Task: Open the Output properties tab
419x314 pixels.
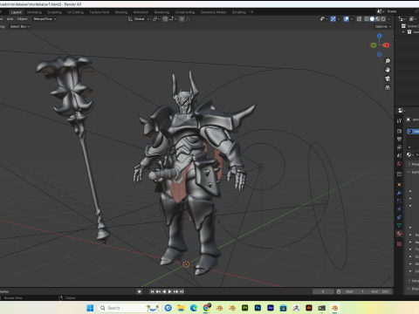Action: pyautogui.click(x=399, y=140)
